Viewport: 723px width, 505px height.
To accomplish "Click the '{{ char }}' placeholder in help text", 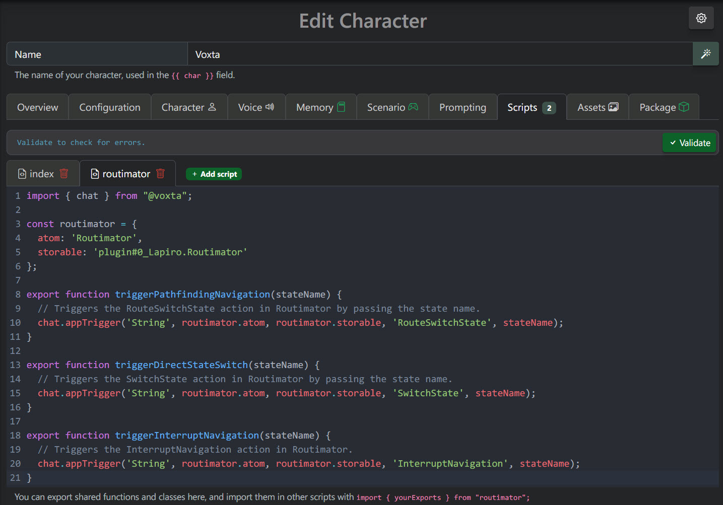I will tap(192, 76).
